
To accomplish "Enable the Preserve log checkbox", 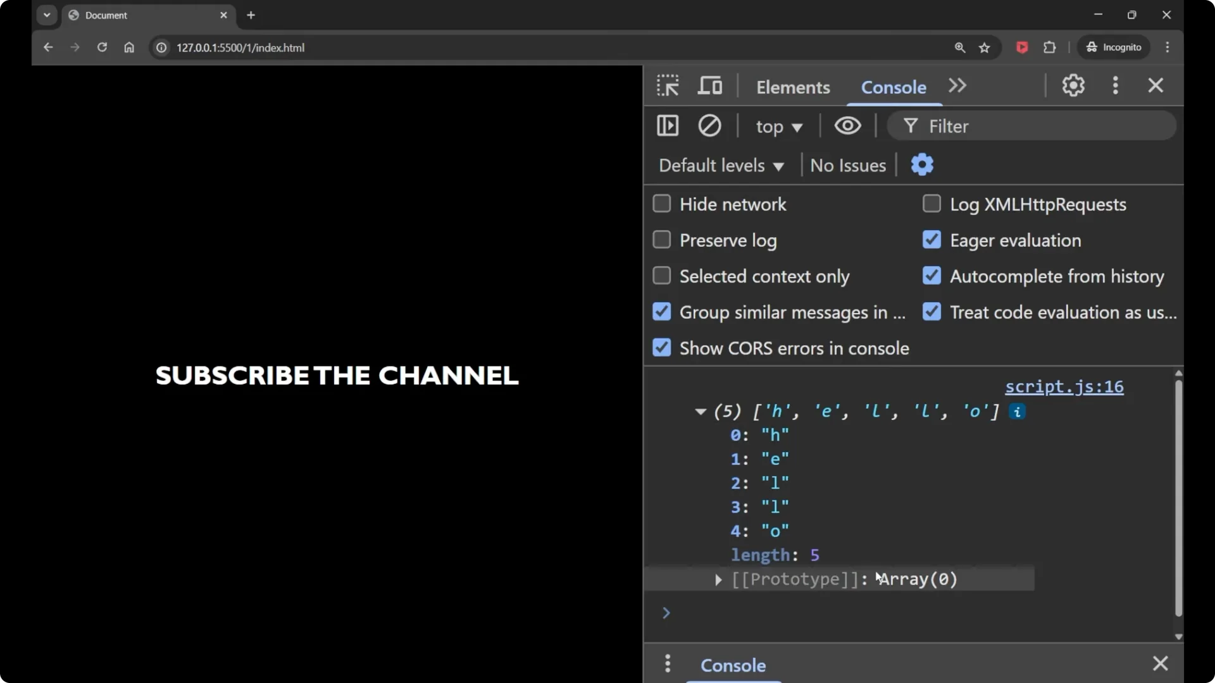I will point(662,240).
